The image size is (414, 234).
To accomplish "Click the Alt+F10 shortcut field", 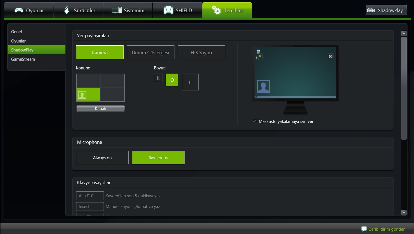I will (x=90, y=196).
